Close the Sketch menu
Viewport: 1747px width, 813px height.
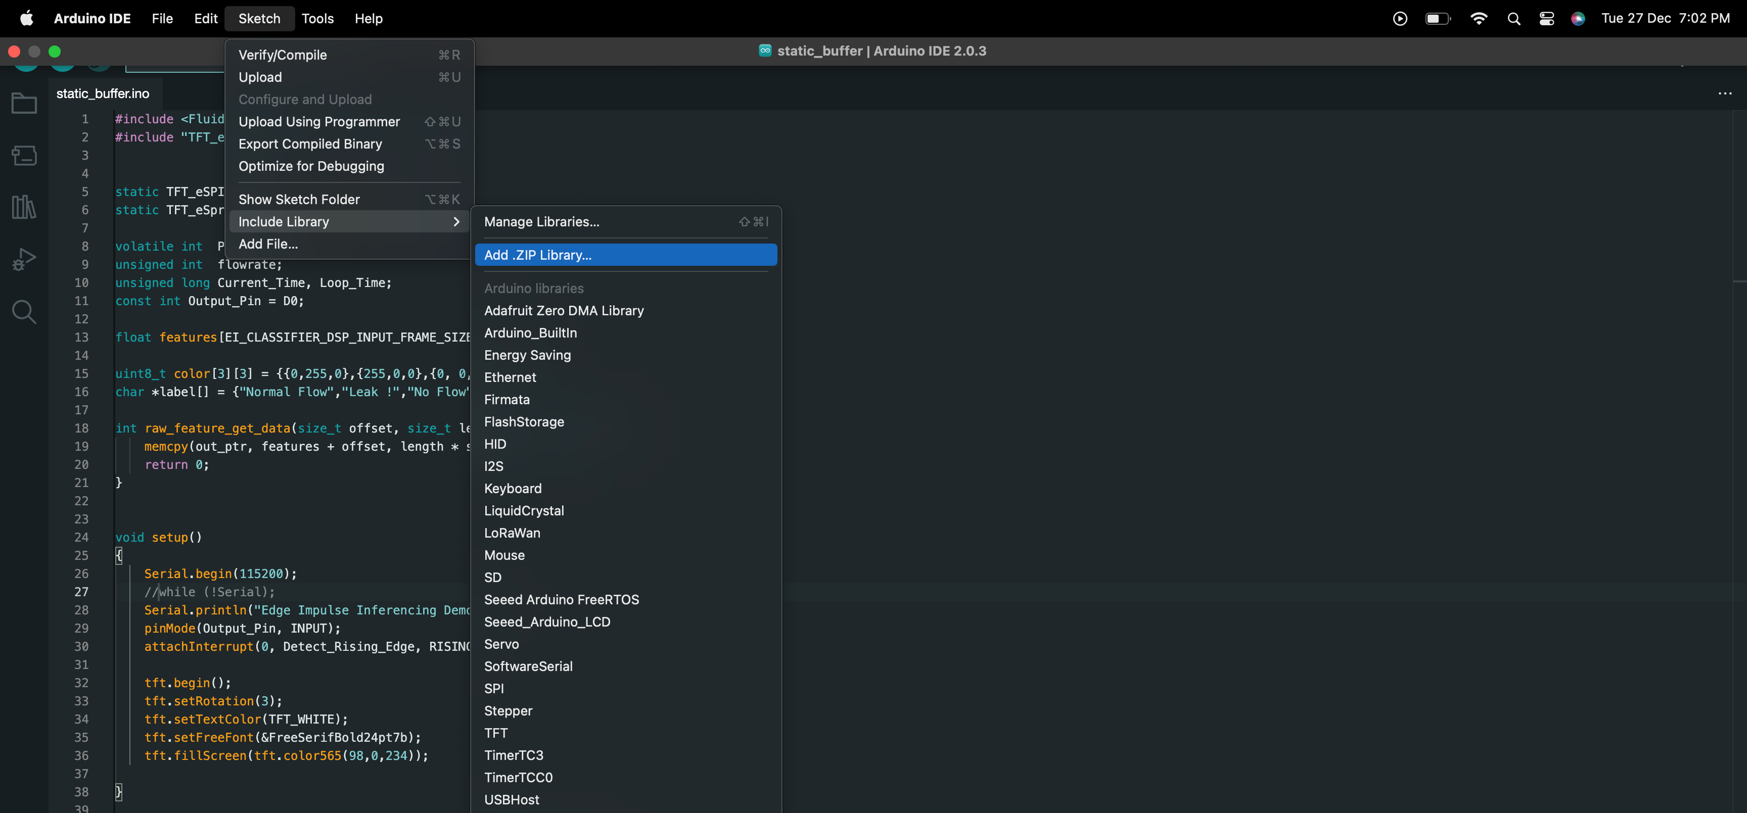pos(259,18)
